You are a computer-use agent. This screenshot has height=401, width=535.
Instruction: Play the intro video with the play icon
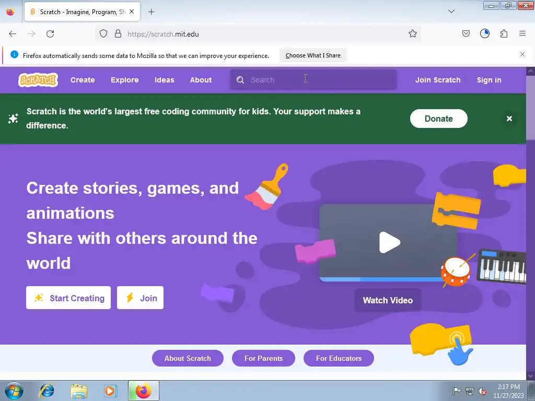[x=390, y=242]
